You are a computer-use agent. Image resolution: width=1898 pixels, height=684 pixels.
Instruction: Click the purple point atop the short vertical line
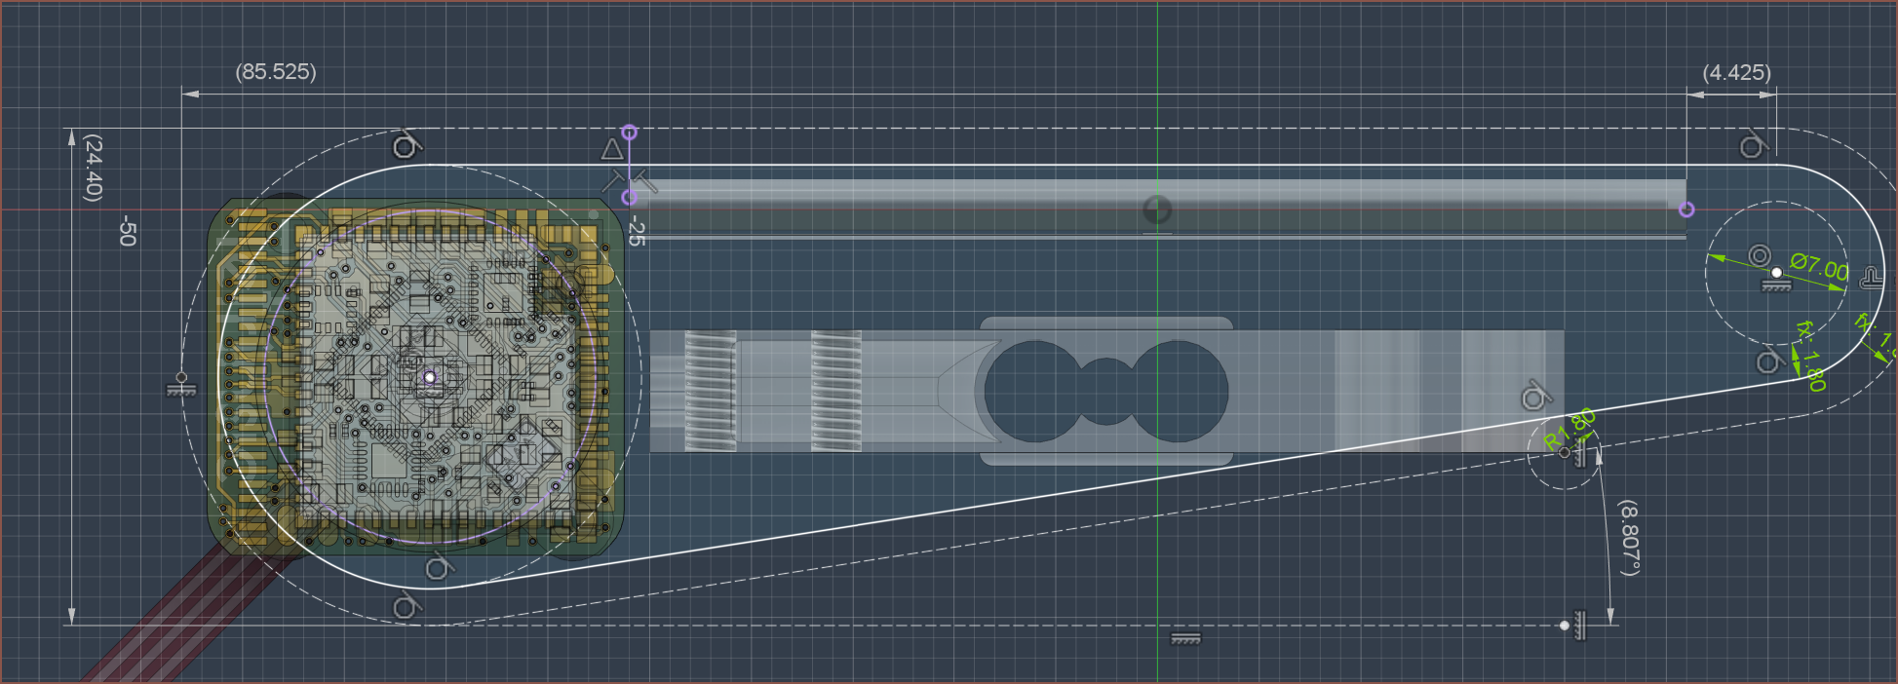pyautogui.click(x=630, y=132)
